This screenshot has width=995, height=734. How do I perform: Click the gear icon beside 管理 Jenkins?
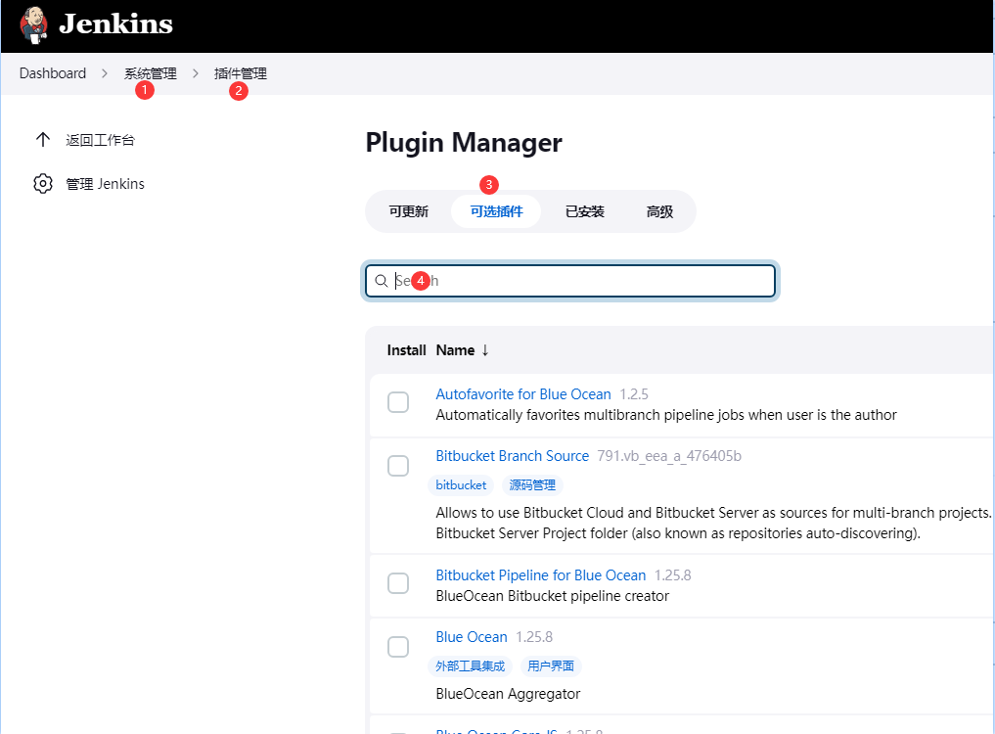pos(42,184)
